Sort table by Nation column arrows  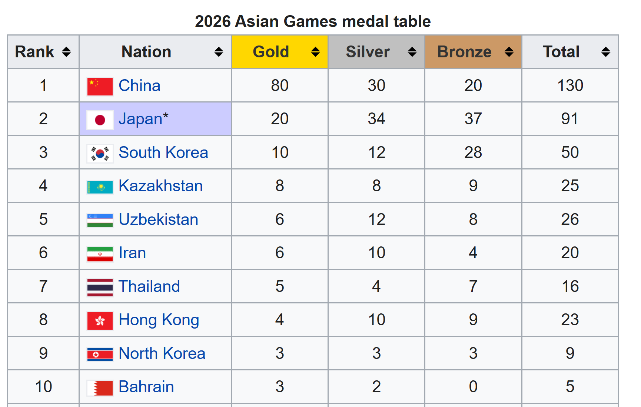tap(219, 52)
